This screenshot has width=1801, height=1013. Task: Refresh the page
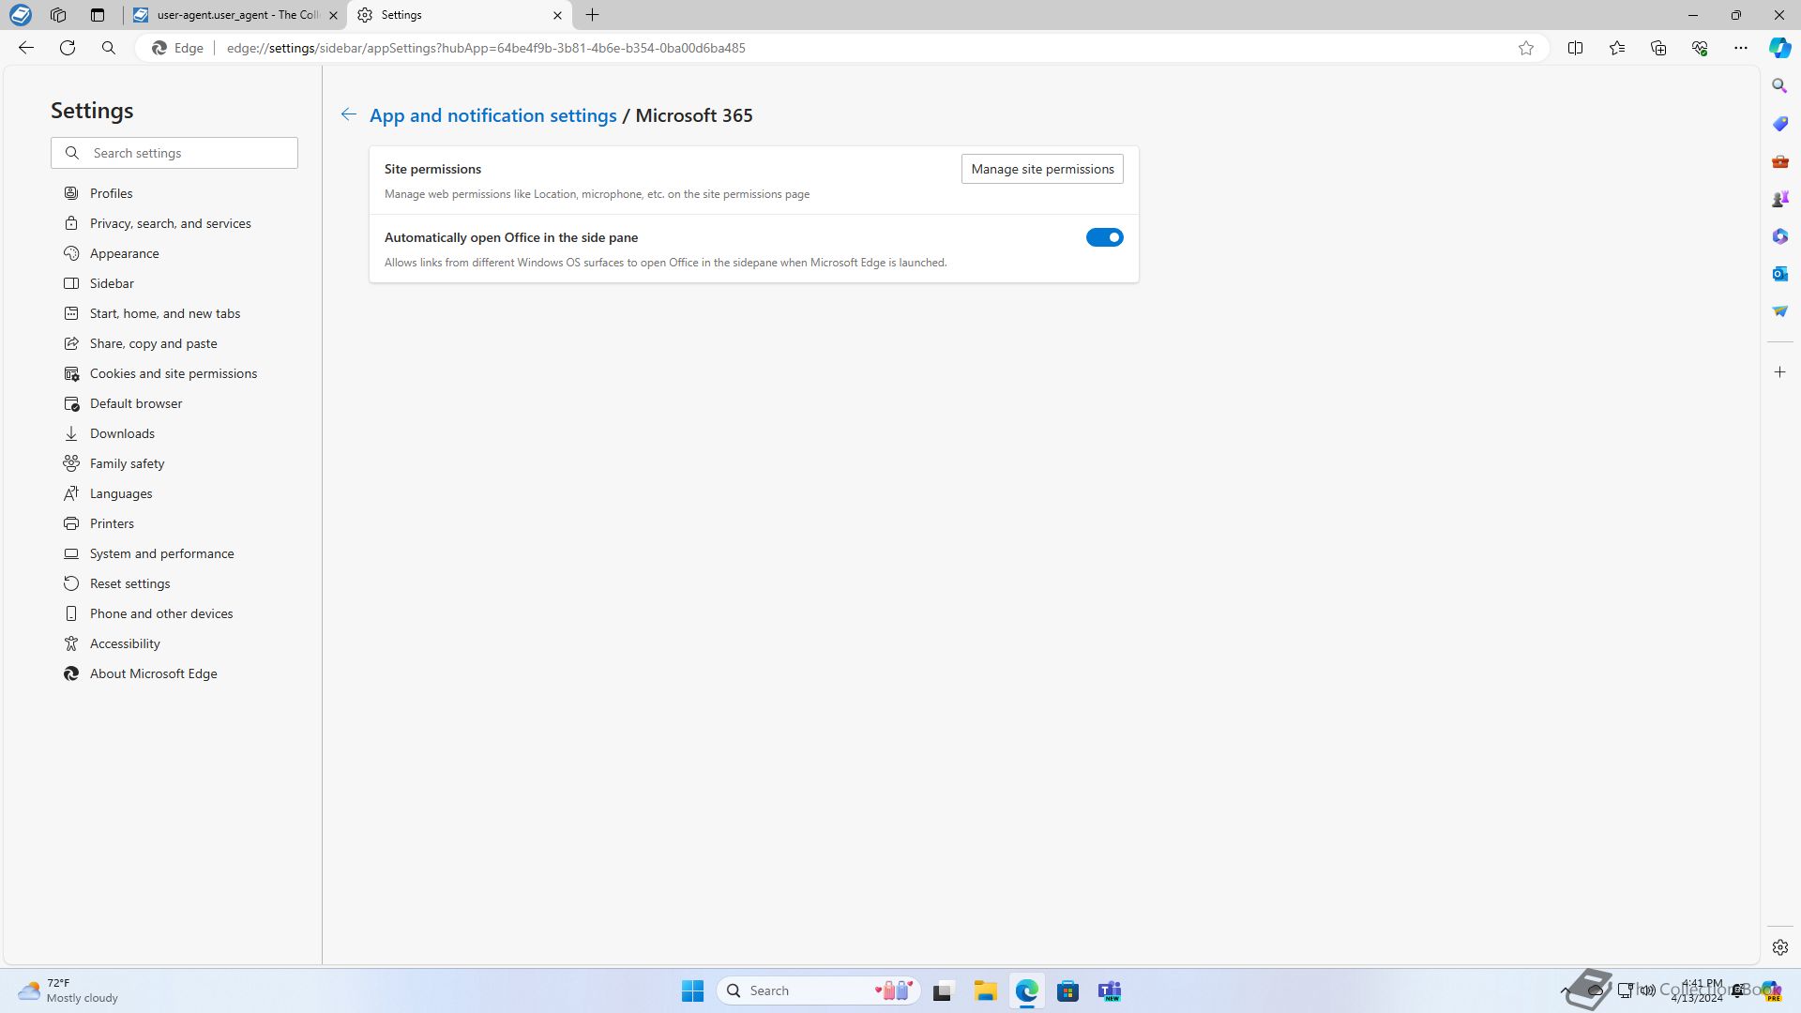[x=68, y=48]
